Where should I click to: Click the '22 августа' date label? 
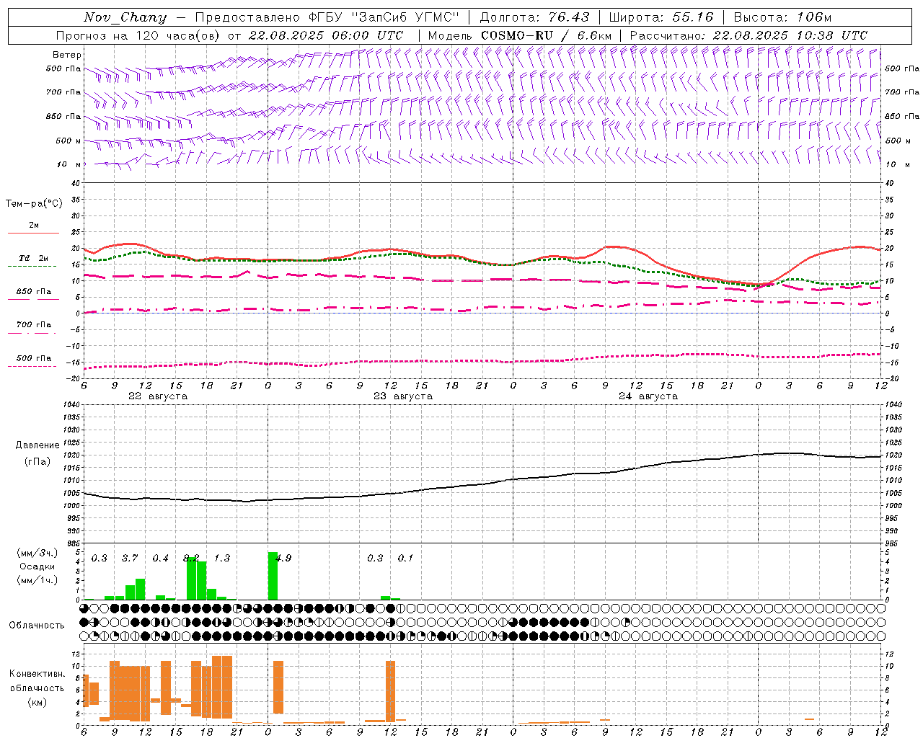(x=157, y=396)
